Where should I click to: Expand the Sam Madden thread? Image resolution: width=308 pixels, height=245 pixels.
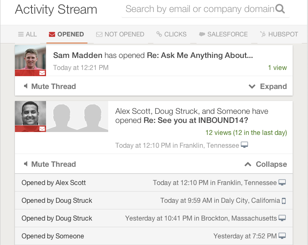point(268,86)
